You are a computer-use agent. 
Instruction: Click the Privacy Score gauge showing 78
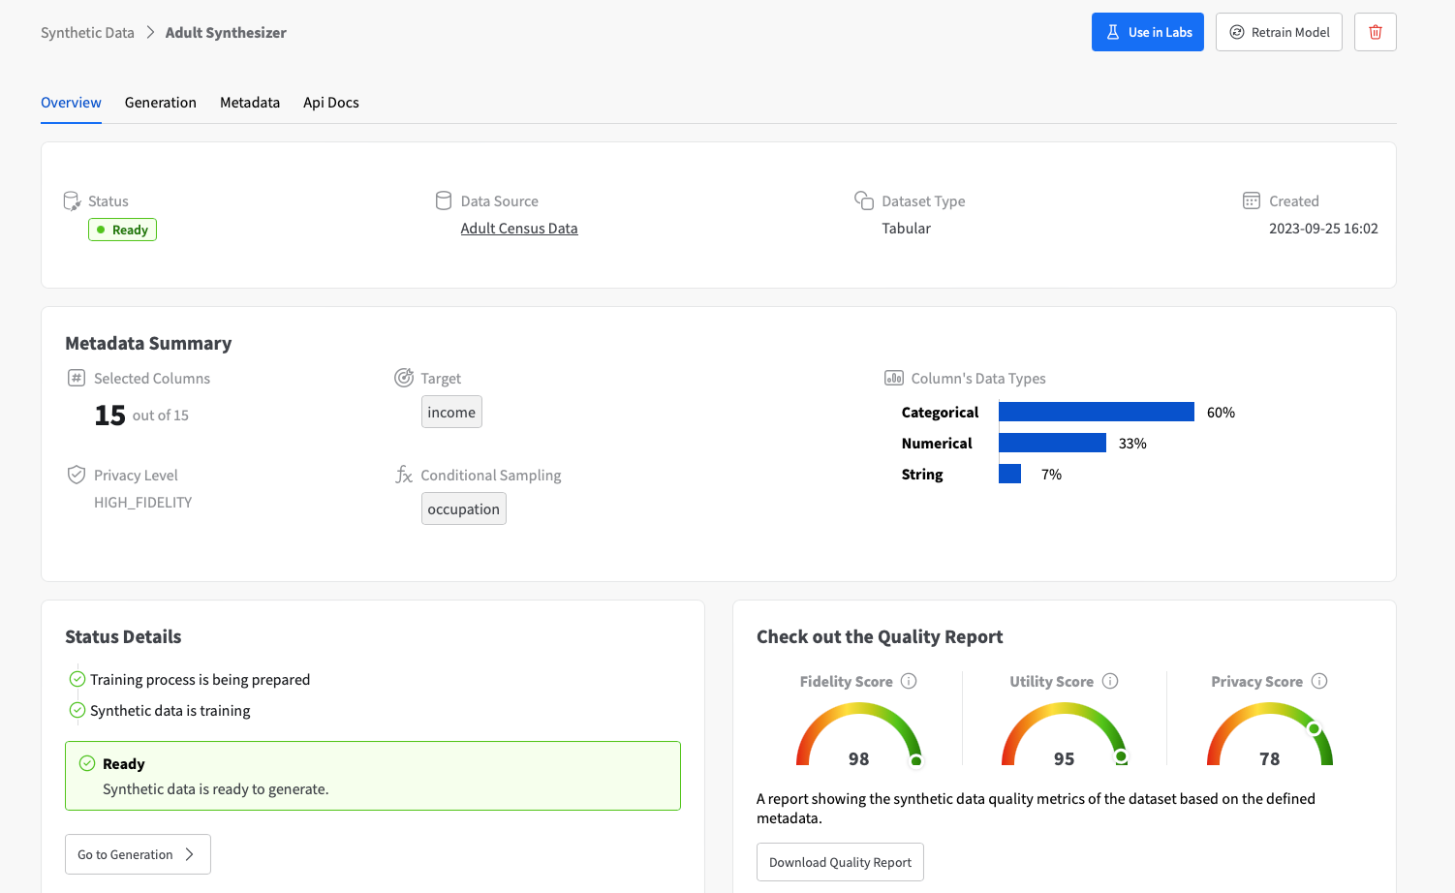pos(1269,735)
